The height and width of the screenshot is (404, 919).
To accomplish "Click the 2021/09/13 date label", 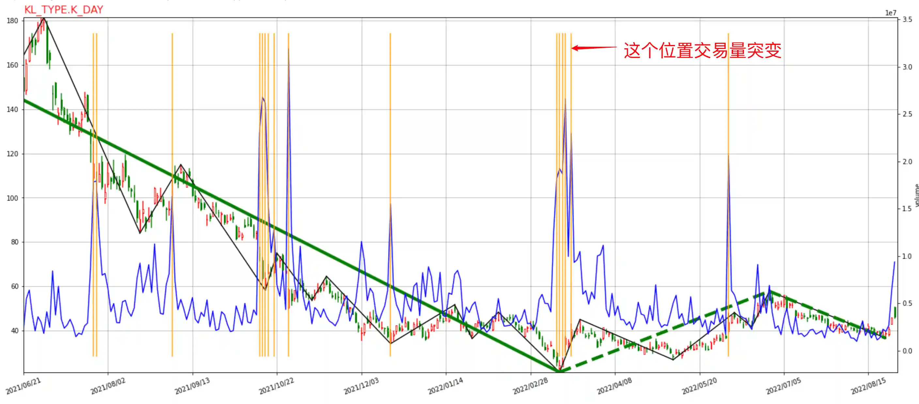I will 192,386.
